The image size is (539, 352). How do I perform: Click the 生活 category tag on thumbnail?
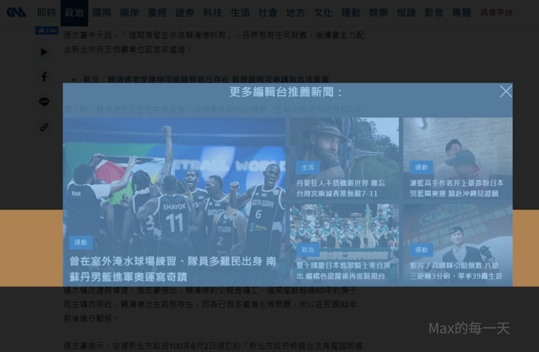coord(307,167)
